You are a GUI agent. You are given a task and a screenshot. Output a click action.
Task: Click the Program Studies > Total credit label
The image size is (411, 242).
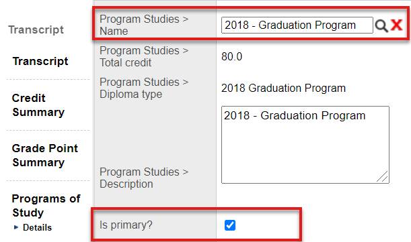pyautogui.click(x=144, y=56)
